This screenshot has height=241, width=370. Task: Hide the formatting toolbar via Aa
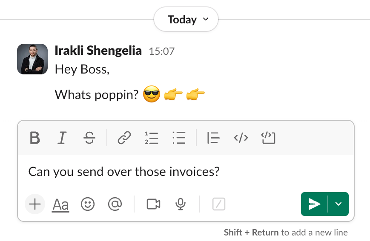pos(60,205)
